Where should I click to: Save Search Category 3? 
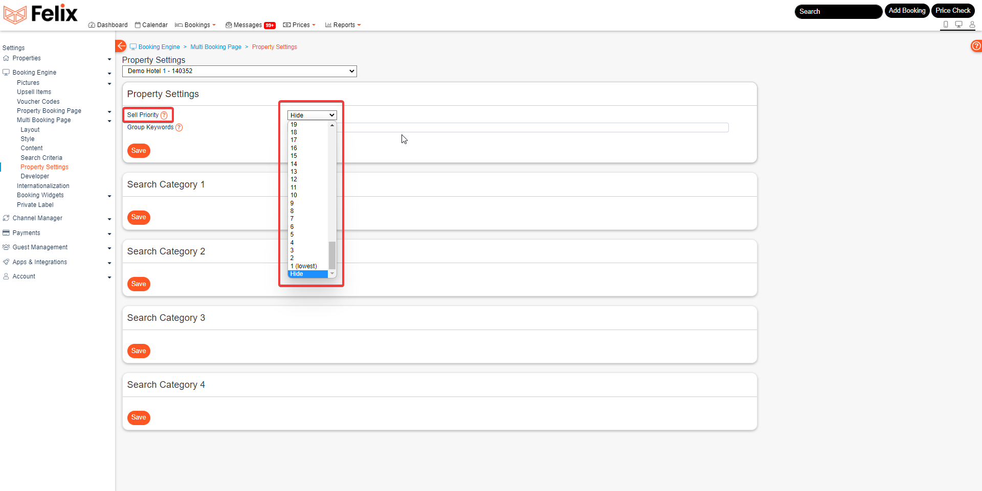139,351
